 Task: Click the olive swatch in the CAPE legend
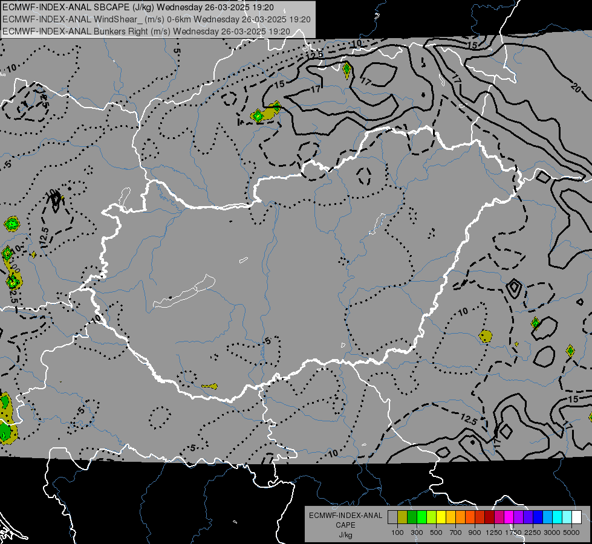(x=403, y=517)
